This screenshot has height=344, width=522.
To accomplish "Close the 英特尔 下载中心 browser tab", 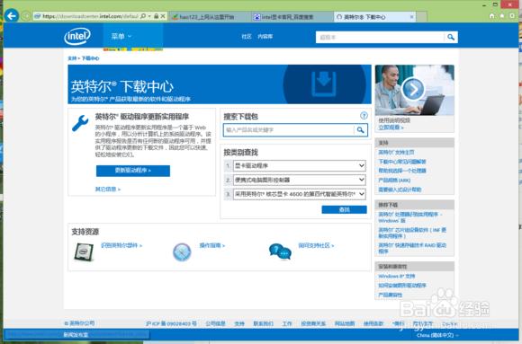I will [x=412, y=17].
